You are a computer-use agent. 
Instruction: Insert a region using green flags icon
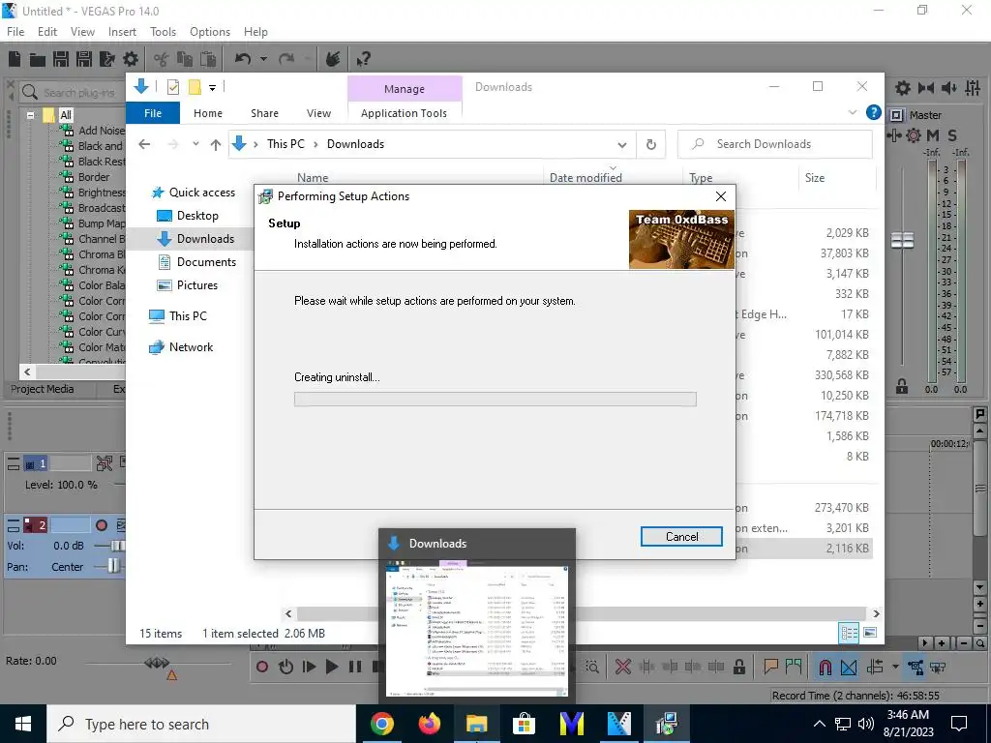click(794, 667)
